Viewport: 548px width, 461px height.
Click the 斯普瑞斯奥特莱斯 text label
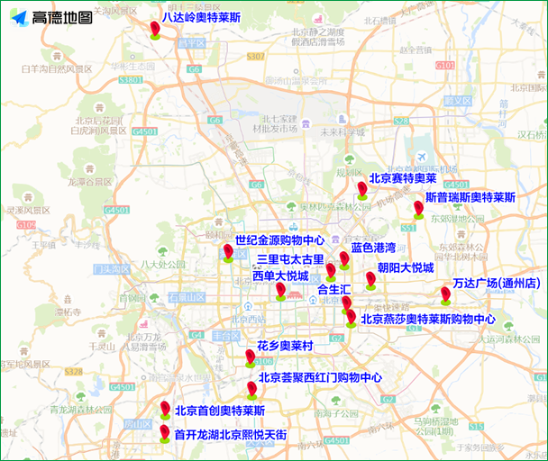(470, 197)
